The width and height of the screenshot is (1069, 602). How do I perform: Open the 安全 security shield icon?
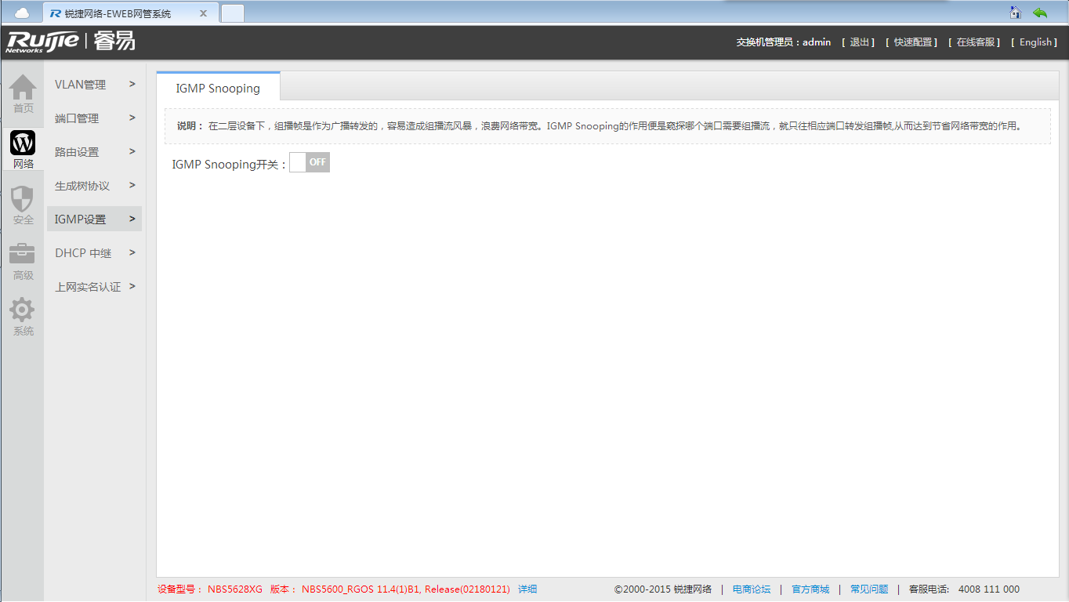tap(23, 205)
